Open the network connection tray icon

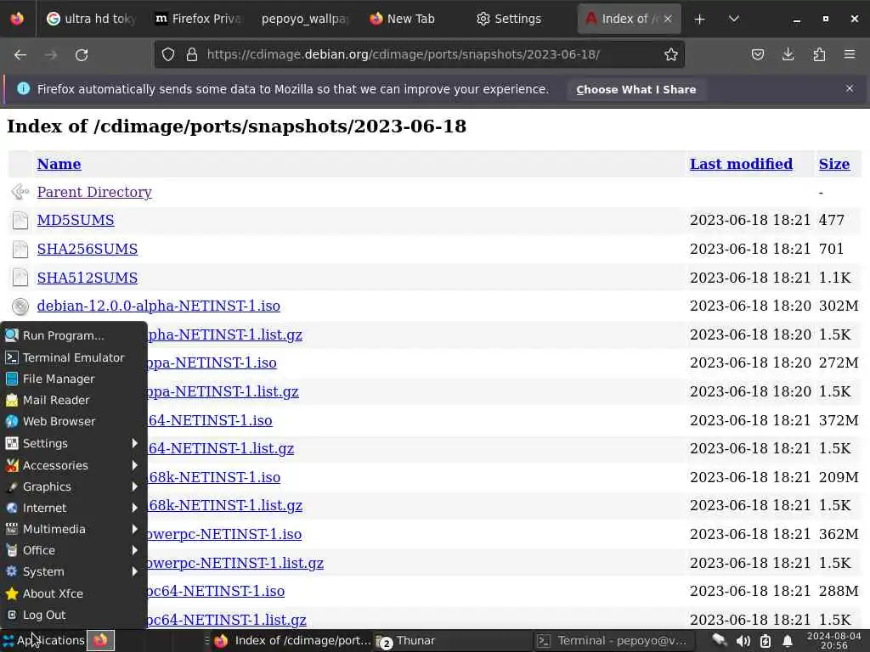pyautogui.click(x=719, y=641)
